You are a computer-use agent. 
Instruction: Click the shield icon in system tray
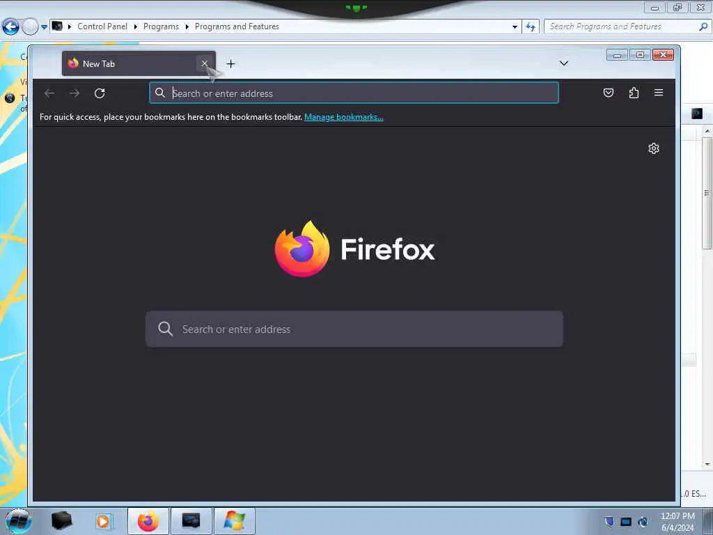[x=609, y=521]
